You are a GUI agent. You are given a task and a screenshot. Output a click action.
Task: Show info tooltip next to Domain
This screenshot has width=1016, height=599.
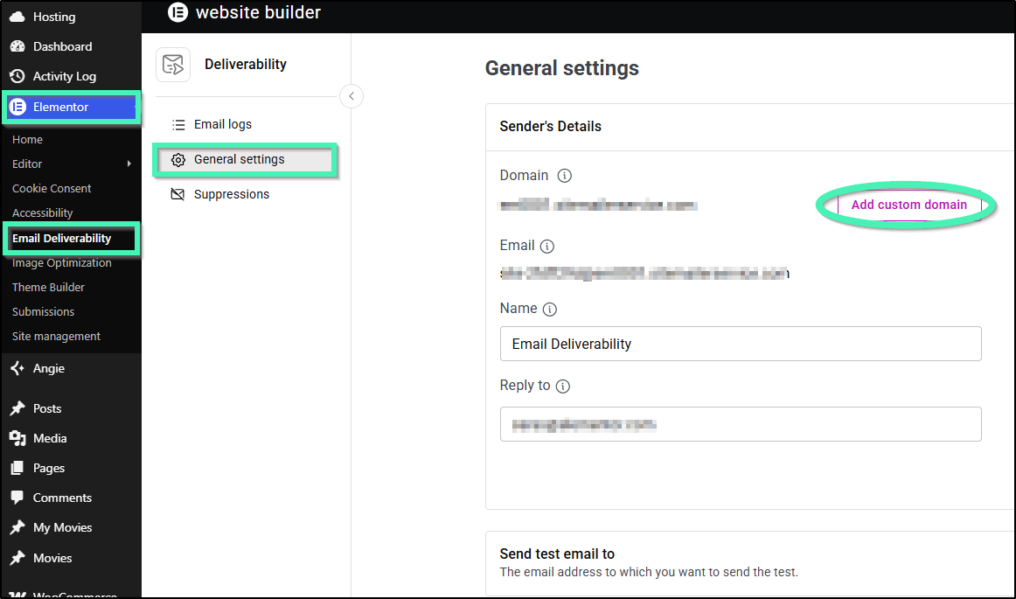564,176
